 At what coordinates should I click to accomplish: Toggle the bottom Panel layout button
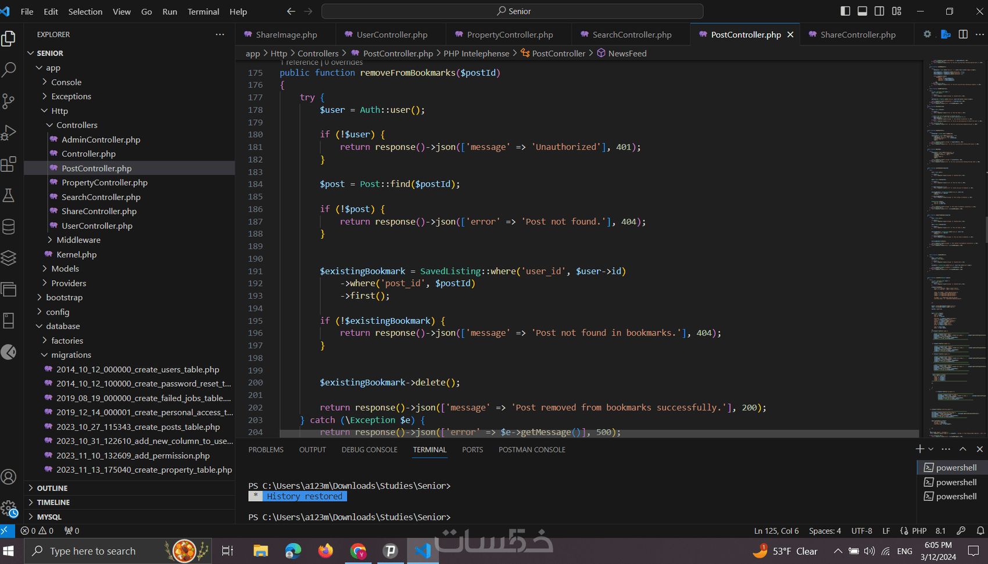[x=862, y=11]
